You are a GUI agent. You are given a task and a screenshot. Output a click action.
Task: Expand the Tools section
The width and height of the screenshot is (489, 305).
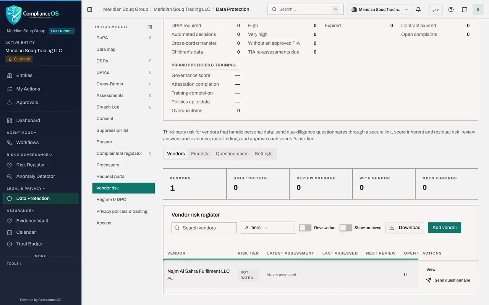tap(14, 263)
